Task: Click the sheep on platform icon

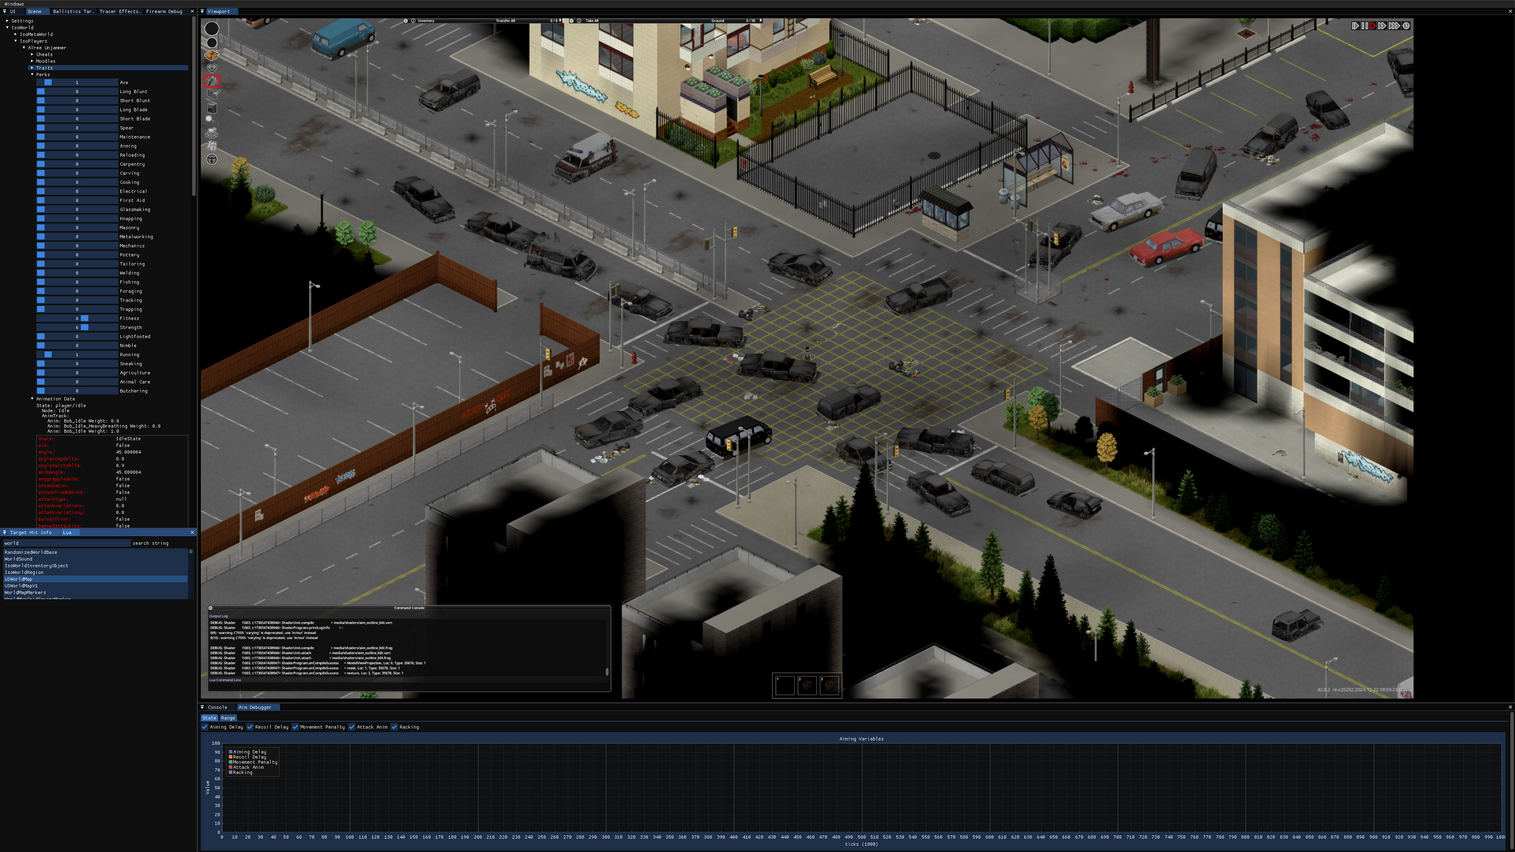Action: pos(212,133)
